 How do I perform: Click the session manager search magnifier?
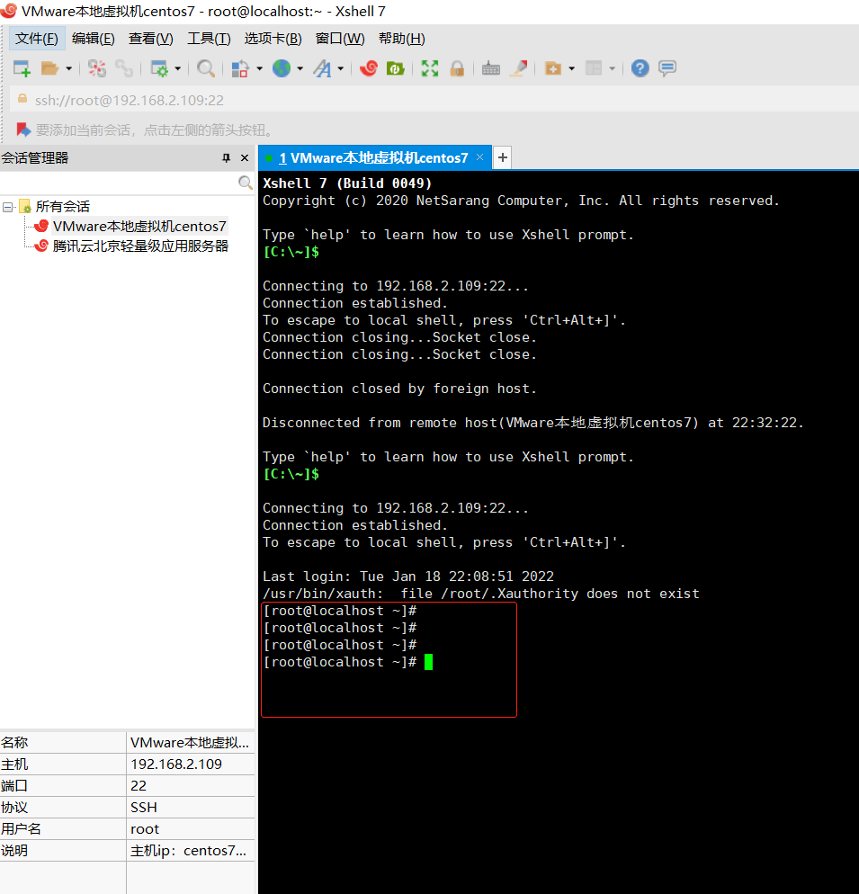click(x=246, y=183)
